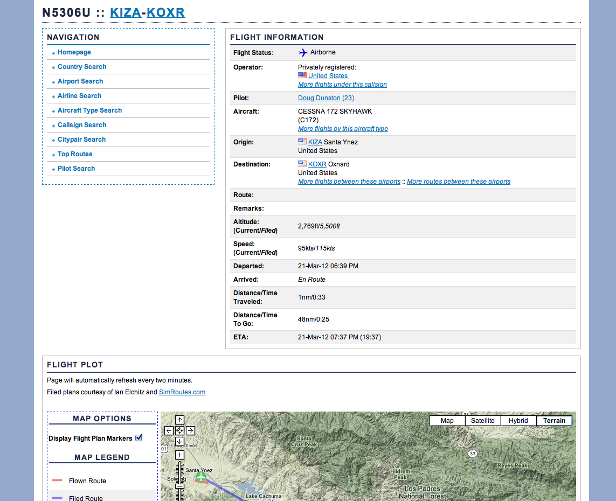Open More flights under this callsign
Screen dimensions: 616x501
(x=342, y=85)
